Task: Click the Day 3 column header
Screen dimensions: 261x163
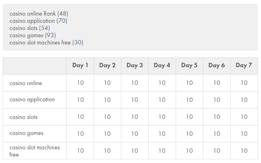Action: [135, 66]
